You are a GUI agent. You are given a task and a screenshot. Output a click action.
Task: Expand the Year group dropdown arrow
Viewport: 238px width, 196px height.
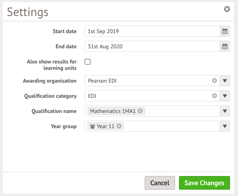[225, 126]
